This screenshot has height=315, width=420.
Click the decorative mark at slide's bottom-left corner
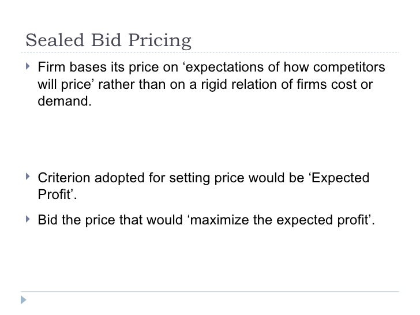pos(22,301)
